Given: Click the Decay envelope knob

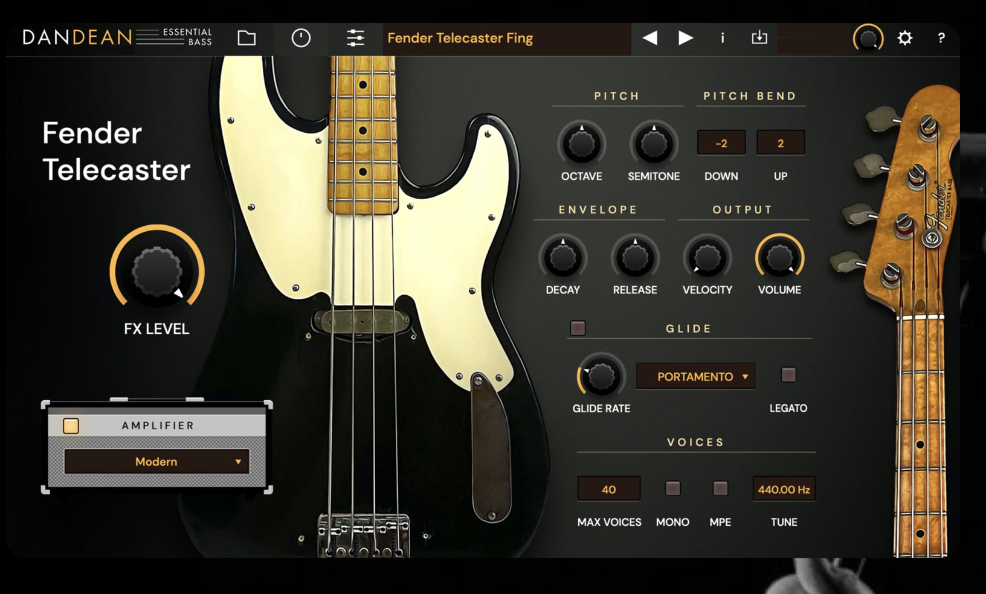Looking at the screenshot, I should point(562,258).
